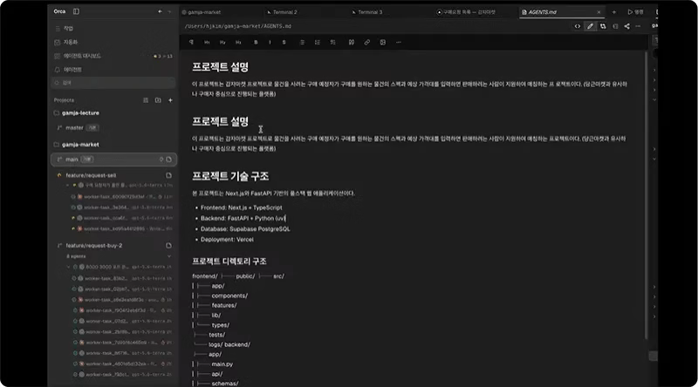Apply Heading 3 format

pos(238,42)
